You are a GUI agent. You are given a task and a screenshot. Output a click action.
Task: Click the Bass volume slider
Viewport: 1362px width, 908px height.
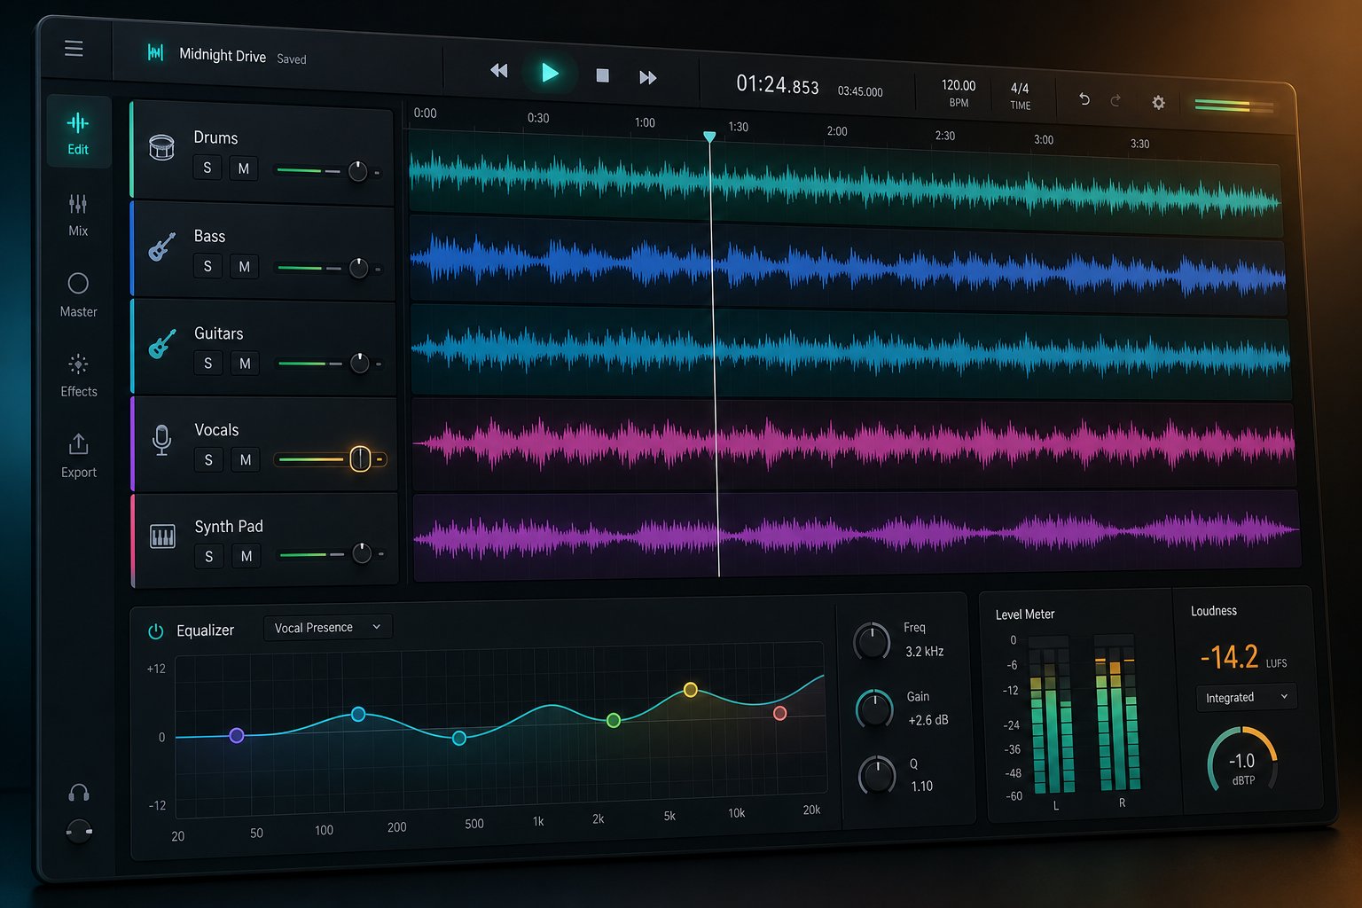(x=329, y=268)
